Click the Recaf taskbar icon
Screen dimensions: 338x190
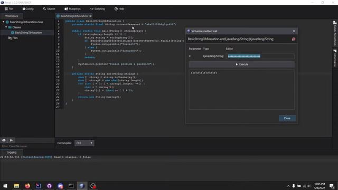point(82,186)
